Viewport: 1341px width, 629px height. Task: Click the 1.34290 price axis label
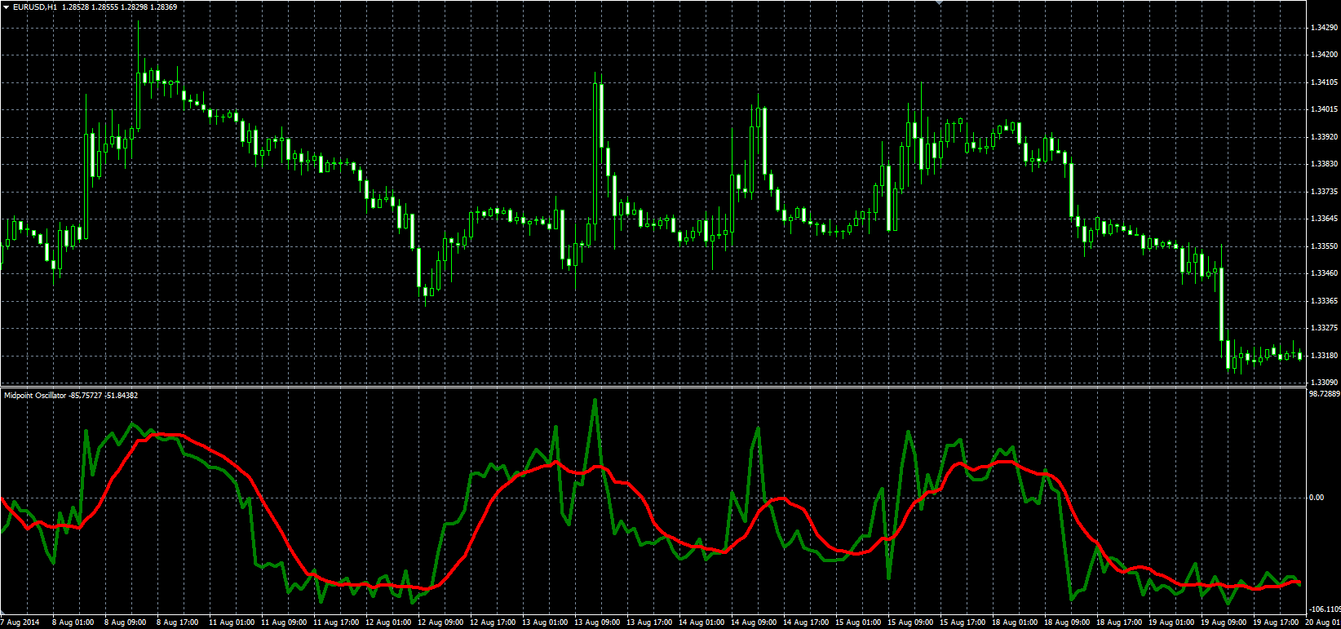(x=1324, y=28)
